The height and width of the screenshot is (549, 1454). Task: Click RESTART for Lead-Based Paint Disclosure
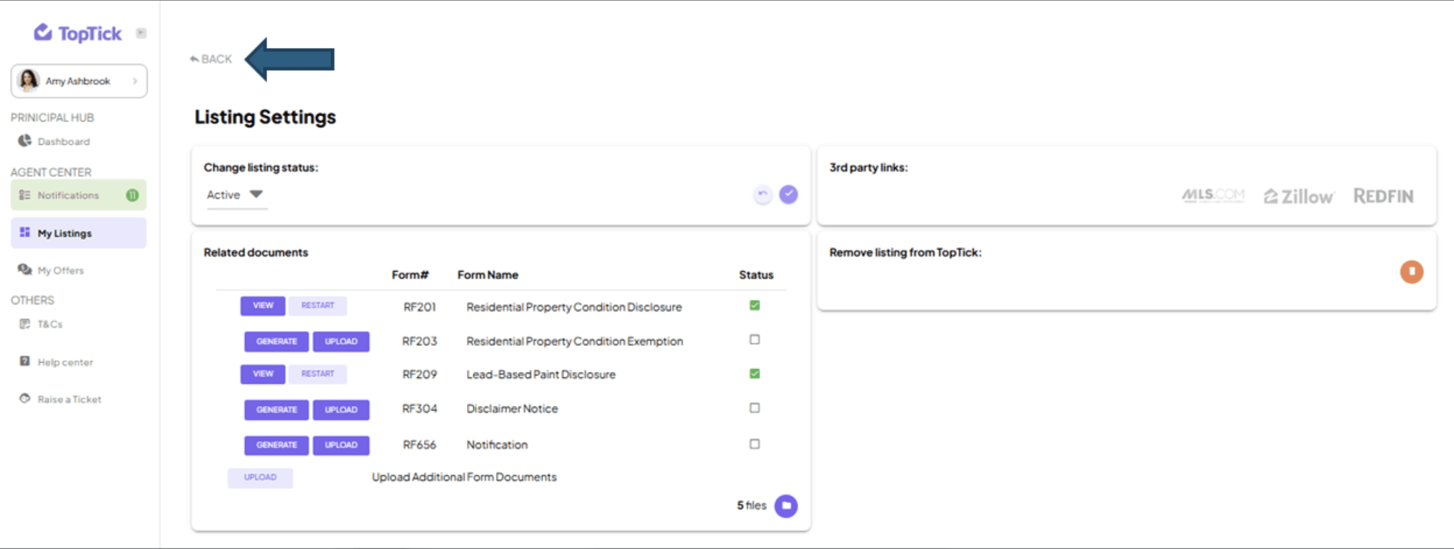pyautogui.click(x=318, y=374)
